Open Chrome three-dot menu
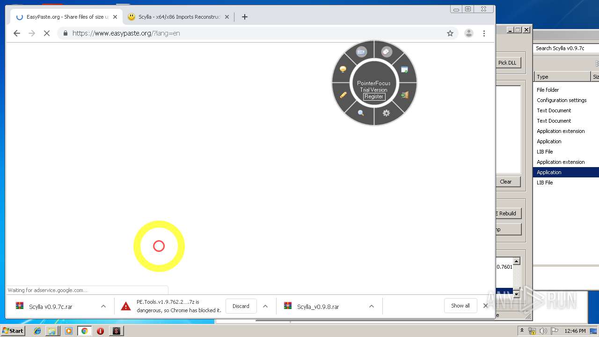The image size is (599, 337). 484,33
